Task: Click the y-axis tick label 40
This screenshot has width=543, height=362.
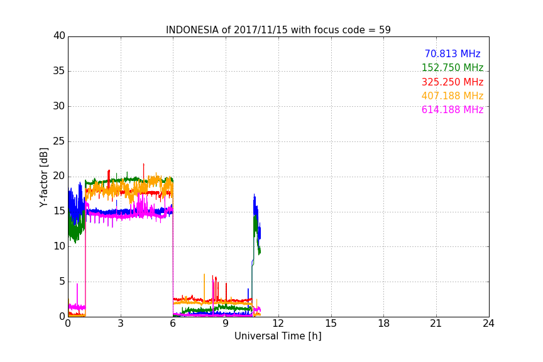Action: (x=59, y=36)
